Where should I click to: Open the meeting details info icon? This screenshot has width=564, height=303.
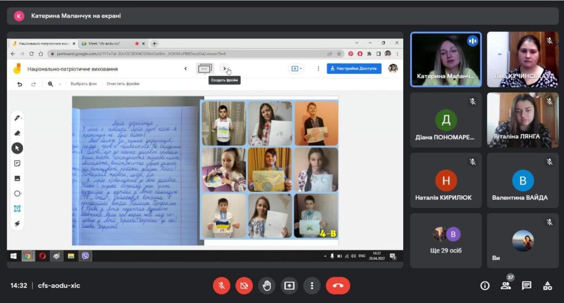click(485, 285)
